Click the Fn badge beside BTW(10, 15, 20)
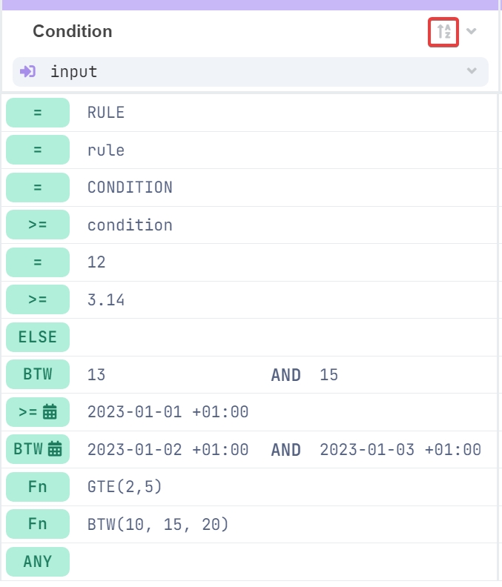The image size is (502, 587). coord(38,525)
